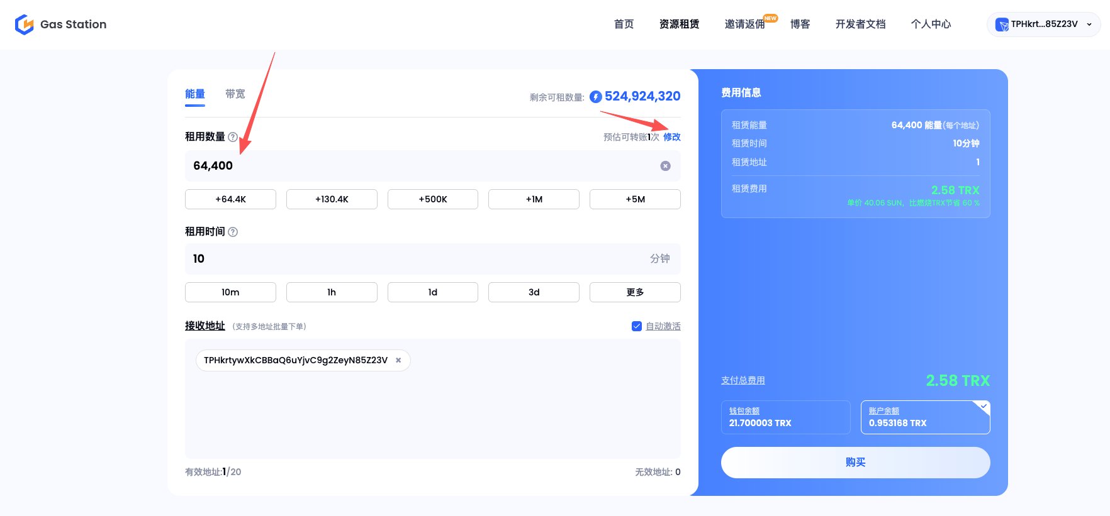
Task: Click the 2.58 TRX total payment value
Action: tap(958, 381)
